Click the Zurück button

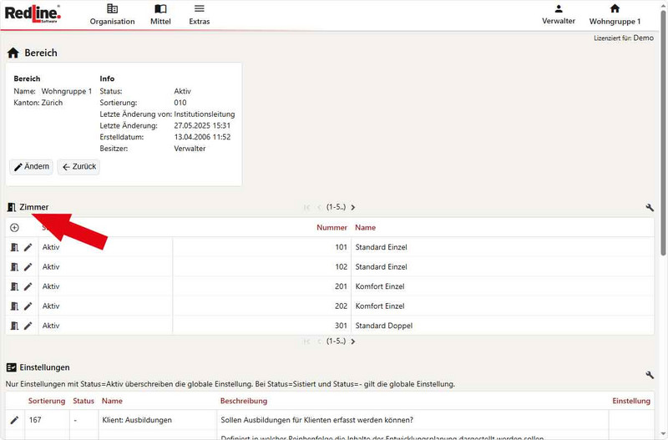(x=78, y=167)
